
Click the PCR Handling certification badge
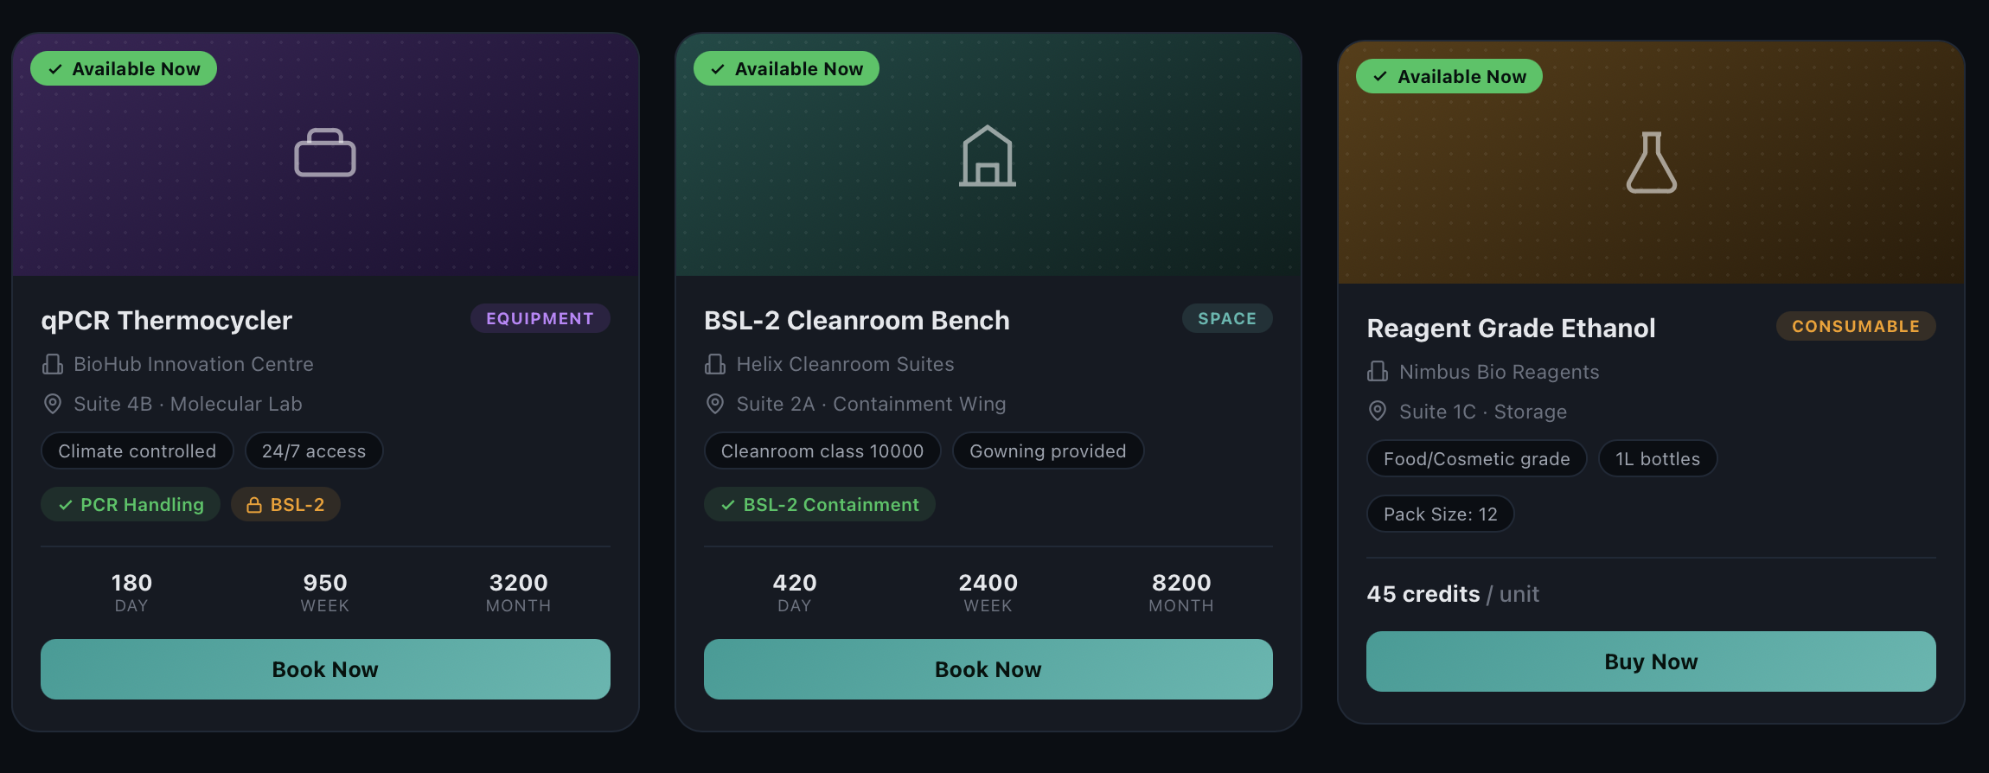131,505
